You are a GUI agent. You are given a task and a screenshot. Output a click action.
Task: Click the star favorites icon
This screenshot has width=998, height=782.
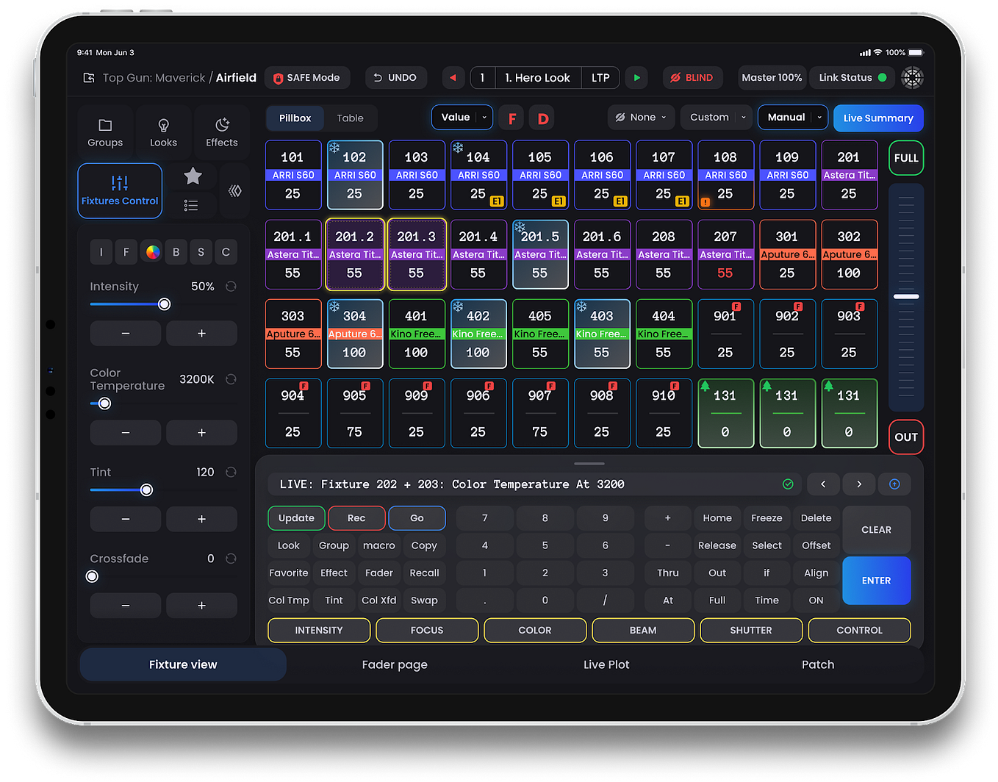click(193, 176)
